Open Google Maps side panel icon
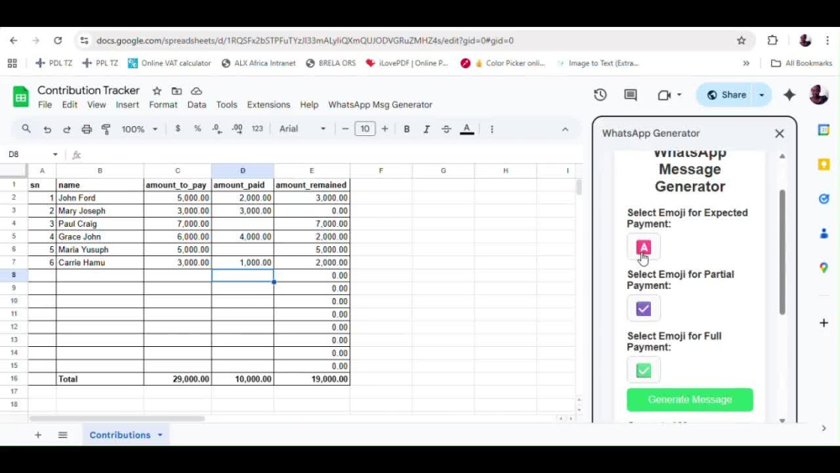The width and height of the screenshot is (840, 473). 824,268
